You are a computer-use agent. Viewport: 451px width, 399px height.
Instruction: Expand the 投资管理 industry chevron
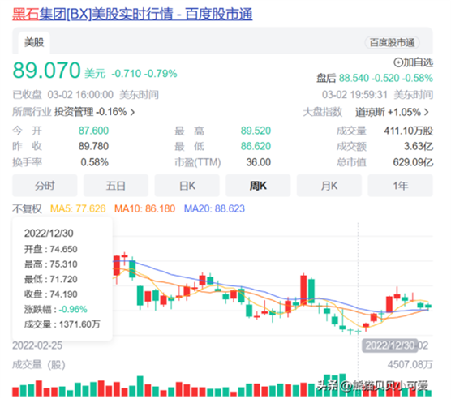132,112
